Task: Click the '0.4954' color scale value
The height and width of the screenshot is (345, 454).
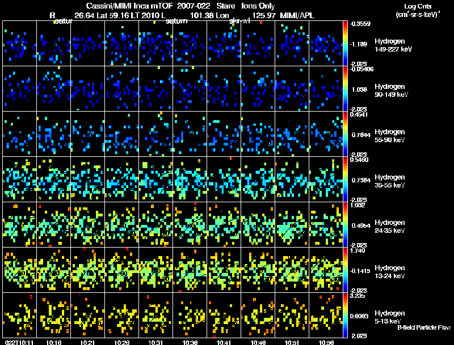Action: [361, 225]
